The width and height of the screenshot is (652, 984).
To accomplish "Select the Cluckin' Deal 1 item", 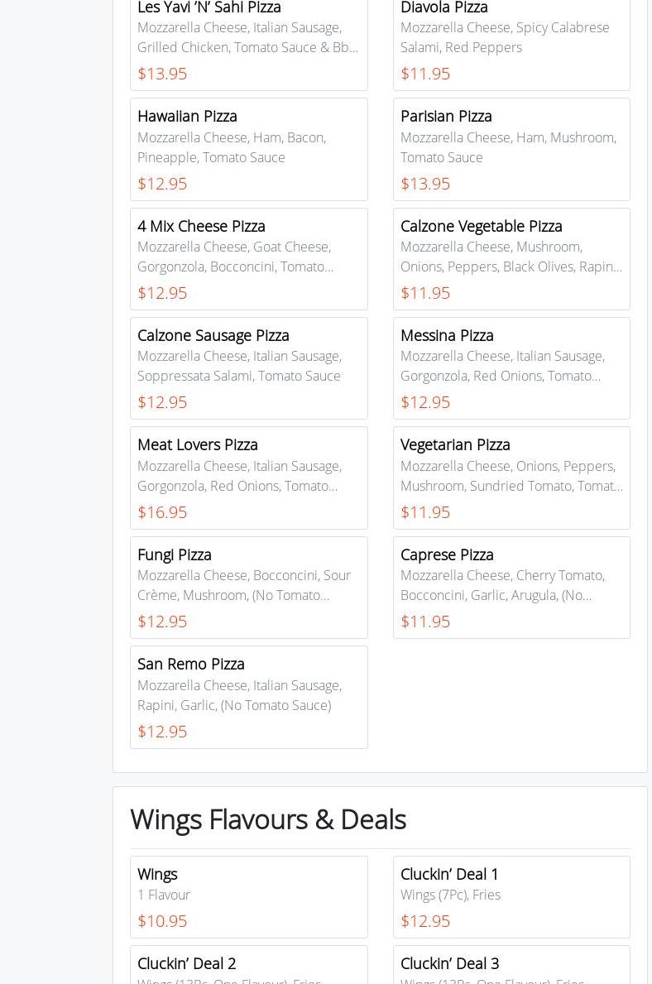I will point(511,896).
